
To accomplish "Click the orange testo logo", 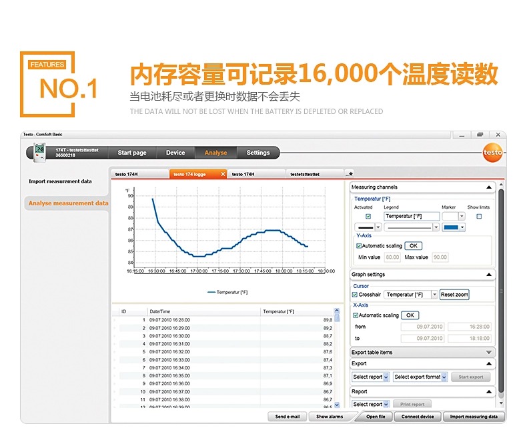I will (492, 153).
